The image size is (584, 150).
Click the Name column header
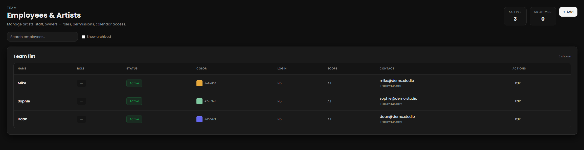coord(22,68)
